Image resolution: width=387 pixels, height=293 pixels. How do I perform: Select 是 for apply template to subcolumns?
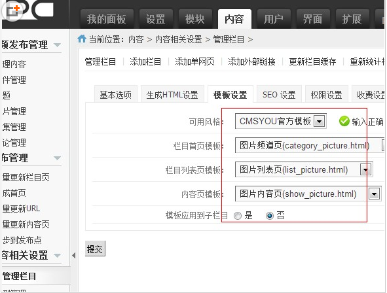click(x=238, y=216)
